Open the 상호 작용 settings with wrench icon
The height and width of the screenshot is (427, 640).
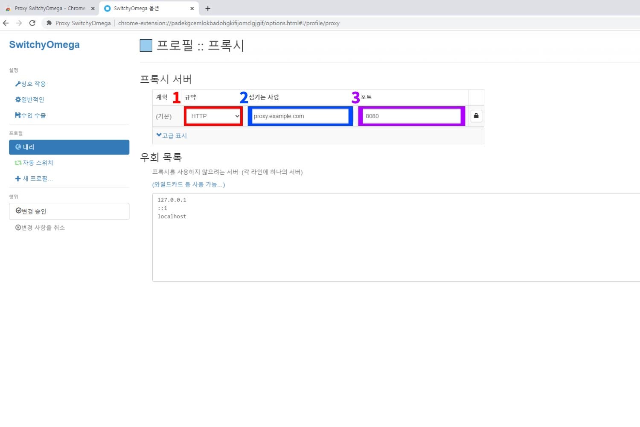pos(30,84)
